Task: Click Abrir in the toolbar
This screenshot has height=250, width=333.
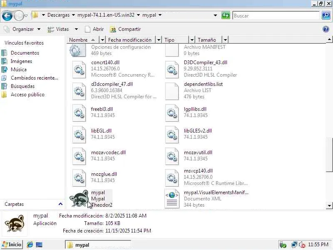Action: 94,29
